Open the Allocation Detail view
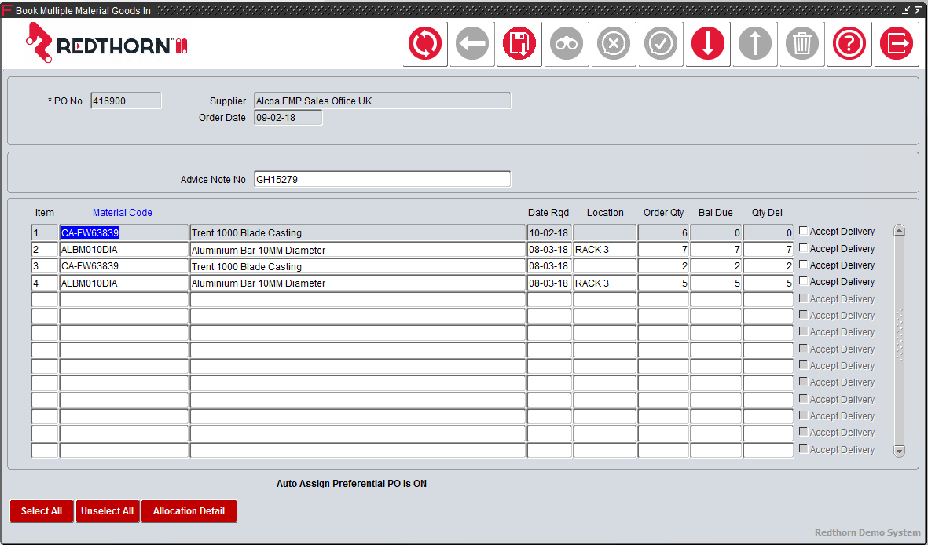The image size is (928, 545). pyautogui.click(x=189, y=511)
